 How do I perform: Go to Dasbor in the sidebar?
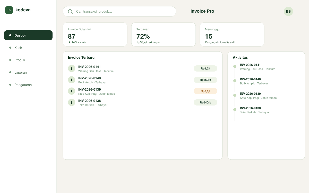coord(28,35)
